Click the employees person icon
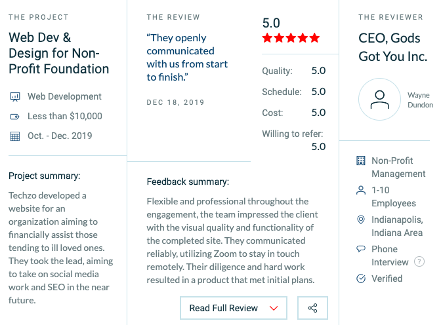 coord(361,190)
